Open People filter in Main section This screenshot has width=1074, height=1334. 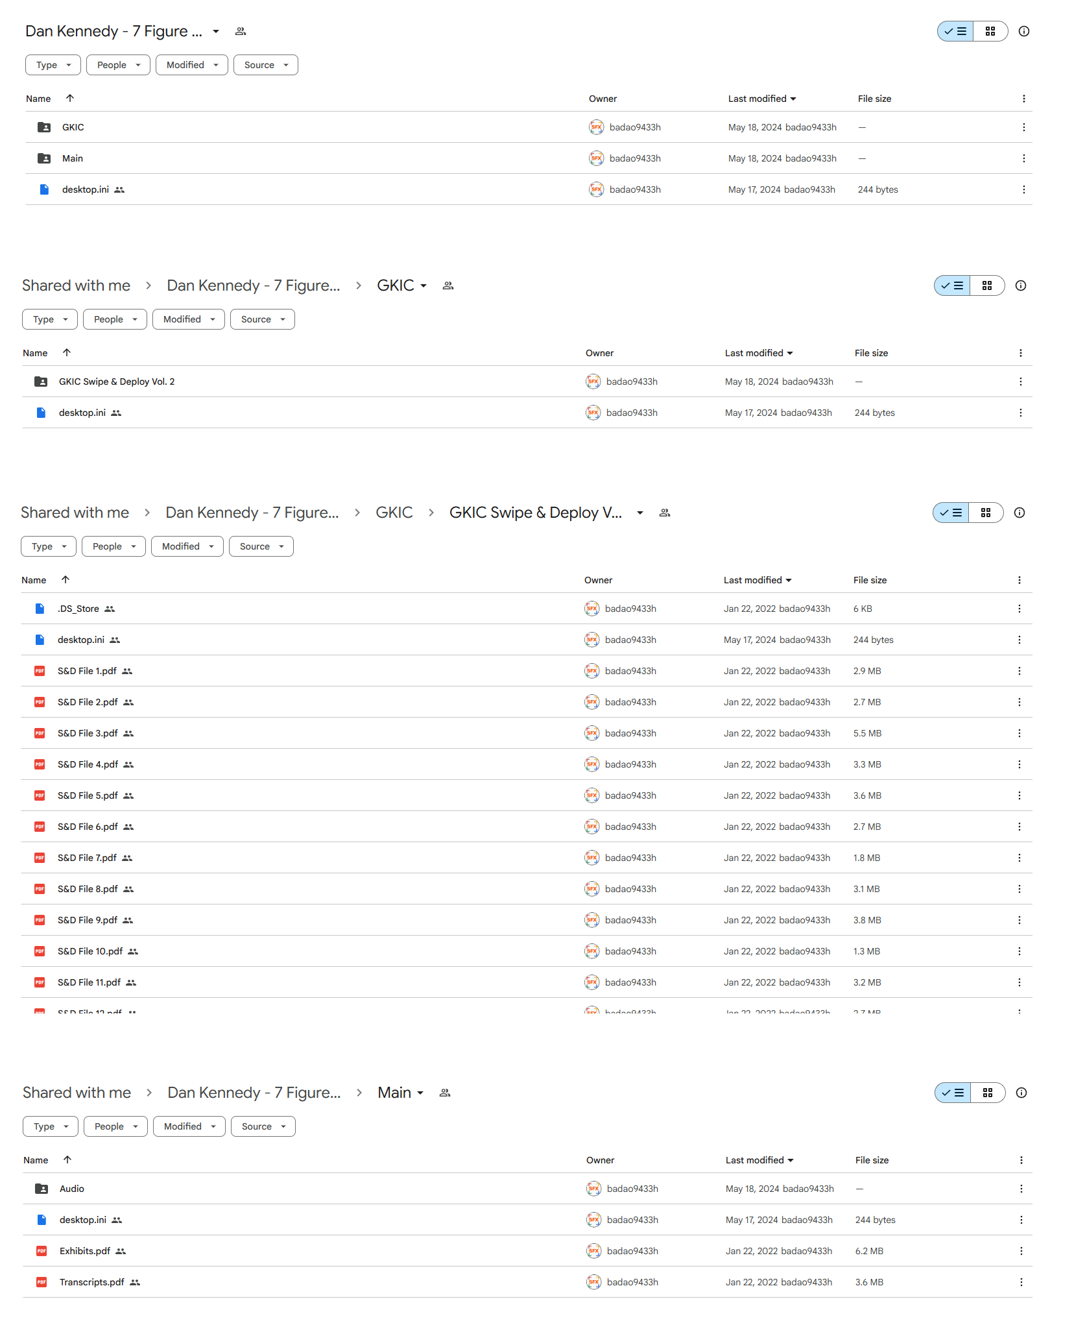tap(115, 1126)
